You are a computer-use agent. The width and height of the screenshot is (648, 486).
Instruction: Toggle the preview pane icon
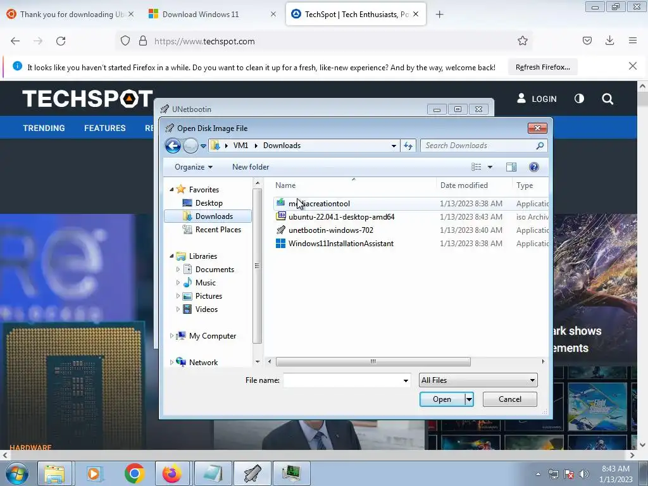click(511, 167)
